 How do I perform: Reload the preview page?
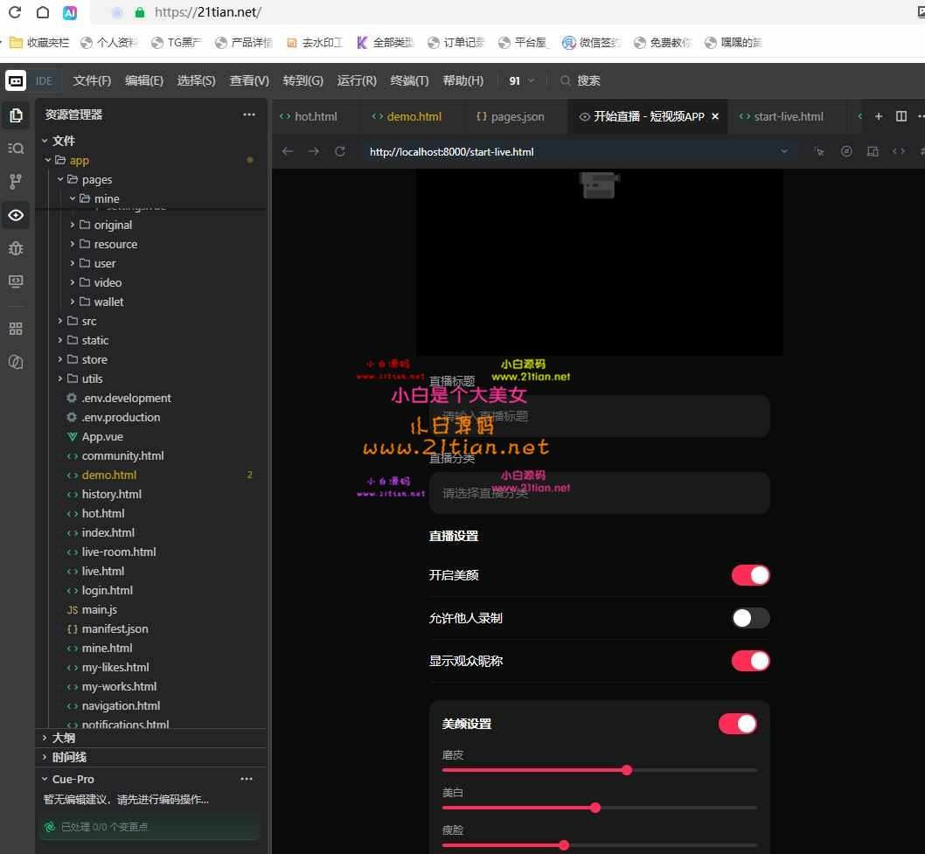click(x=340, y=151)
